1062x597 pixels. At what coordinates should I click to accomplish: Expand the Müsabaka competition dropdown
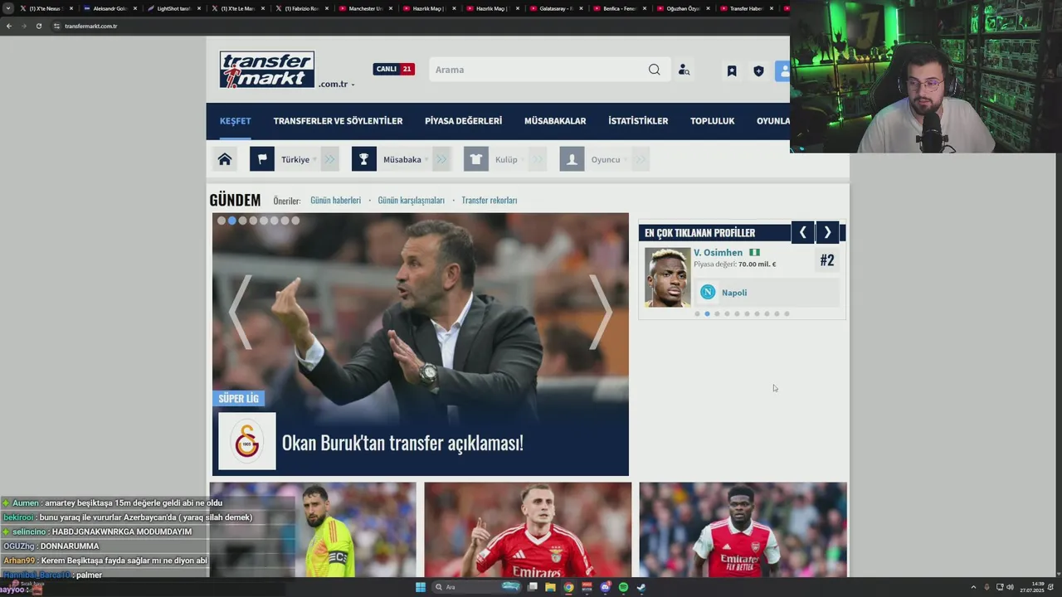tap(406, 159)
